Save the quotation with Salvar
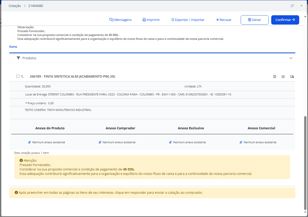The width and height of the screenshot is (308, 217). pos(254,20)
